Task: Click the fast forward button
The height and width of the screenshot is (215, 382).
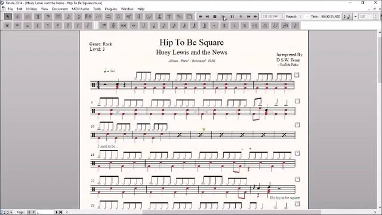Action: point(248,17)
